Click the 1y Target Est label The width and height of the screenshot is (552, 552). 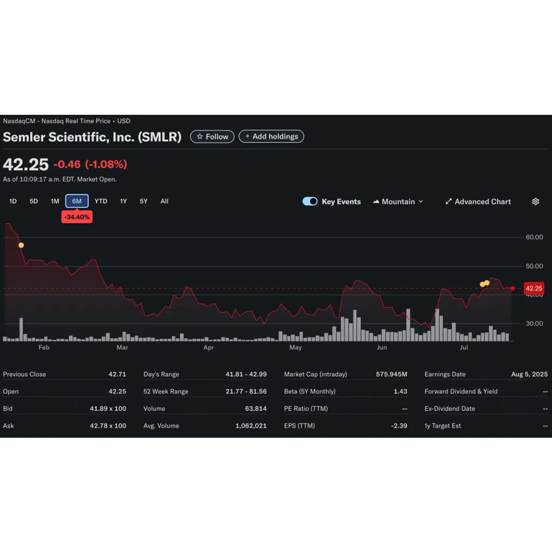[443, 426]
